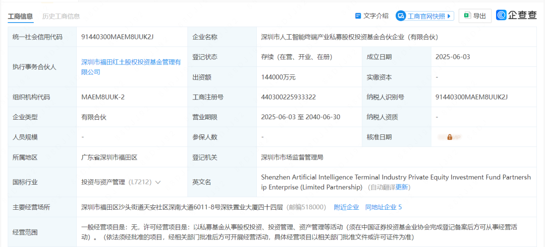545x247 pixels.
Task: Click the 工商注册号 value 440300225933322
Action: (x=288, y=97)
